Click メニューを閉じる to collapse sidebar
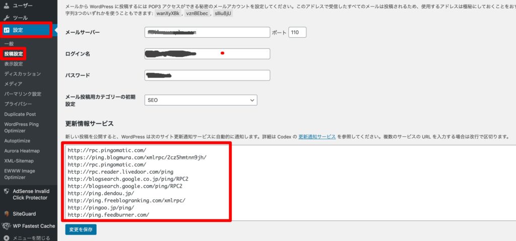Viewport: 516px width, 241px height. tap(31, 238)
